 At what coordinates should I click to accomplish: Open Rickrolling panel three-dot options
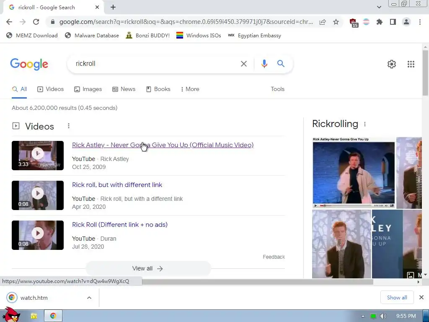tap(365, 124)
